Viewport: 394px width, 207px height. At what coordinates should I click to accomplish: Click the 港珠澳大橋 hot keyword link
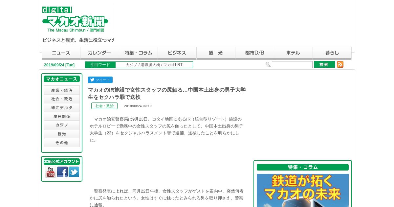pyautogui.click(x=150, y=65)
